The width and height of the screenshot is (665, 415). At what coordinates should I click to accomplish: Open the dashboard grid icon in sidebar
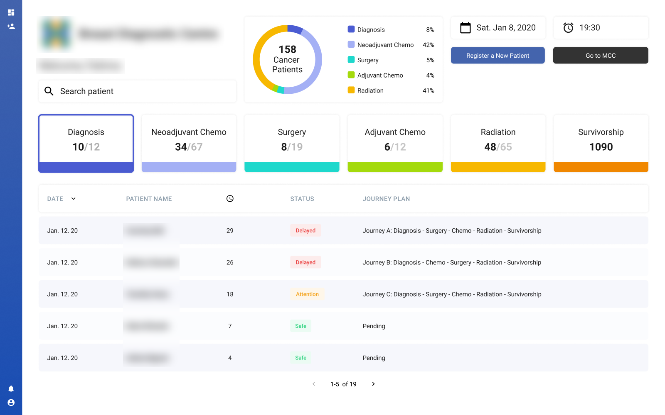click(11, 12)
